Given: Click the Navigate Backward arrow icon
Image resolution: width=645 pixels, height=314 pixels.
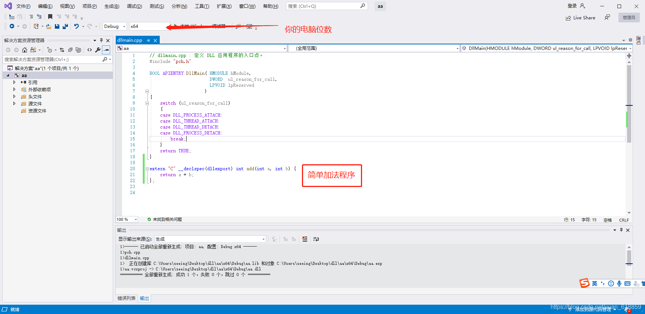Looking at the screenshot, I should [12, 26].
